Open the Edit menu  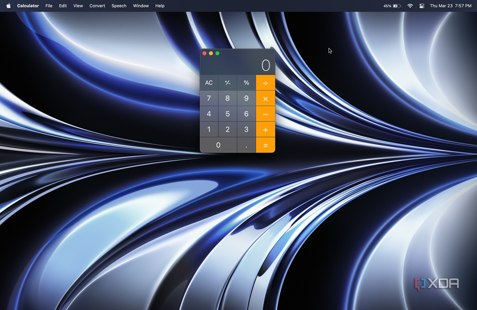(x=62, y=6)
